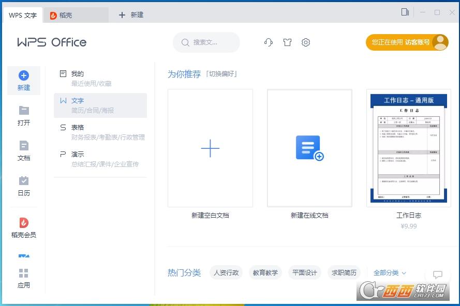
Task: Click the chat feedback bubble icon
Action: click(x=438, y=274)
